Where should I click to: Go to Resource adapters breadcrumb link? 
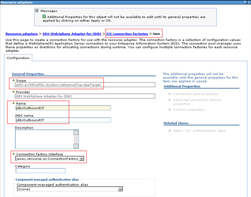point(22,34)
